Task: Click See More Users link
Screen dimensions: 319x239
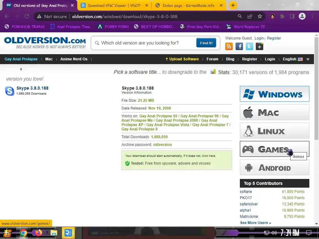Action: click(255, 223)
